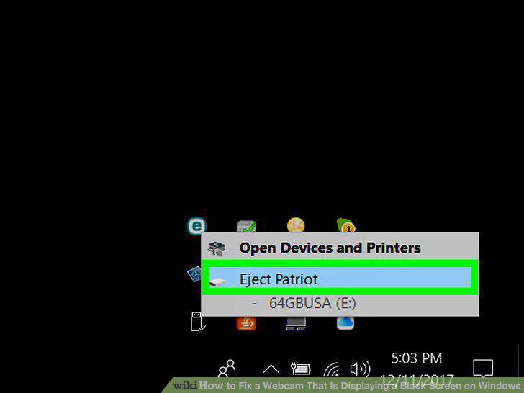Click the battery power icon in taskbar

pyautogui.click(x=301, y=369)
